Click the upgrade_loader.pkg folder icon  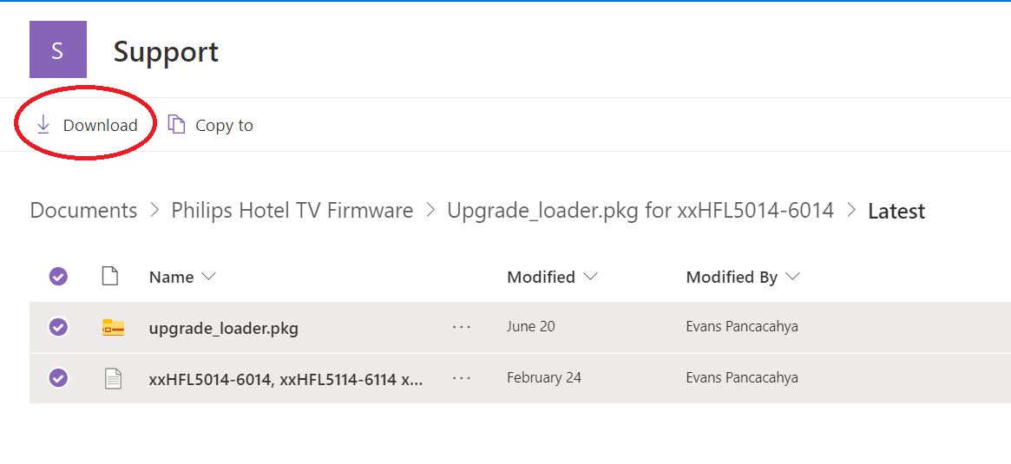113,327
